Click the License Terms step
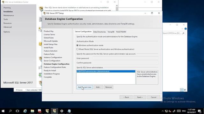The image size is (204, 114). coord(49,35)
